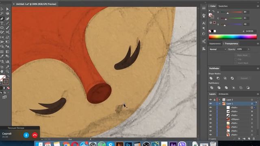Click the toolbar Stroke box

coord(6,82)
